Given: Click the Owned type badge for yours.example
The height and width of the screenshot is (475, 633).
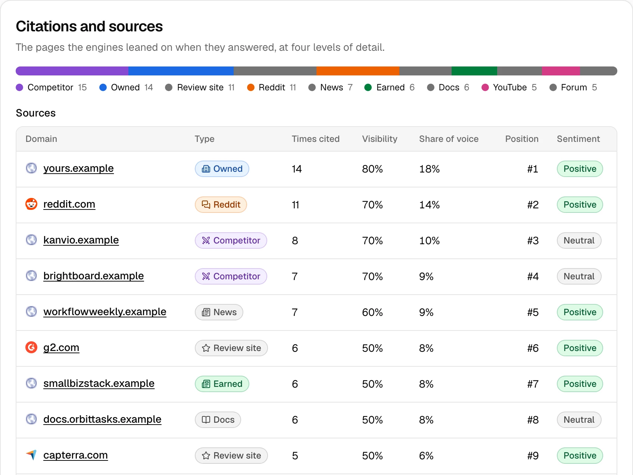Looking at the screenshot, I should click(x=222, y=169).
